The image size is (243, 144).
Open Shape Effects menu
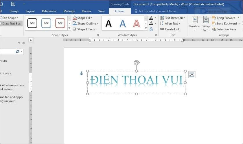(x=85, y=29)
